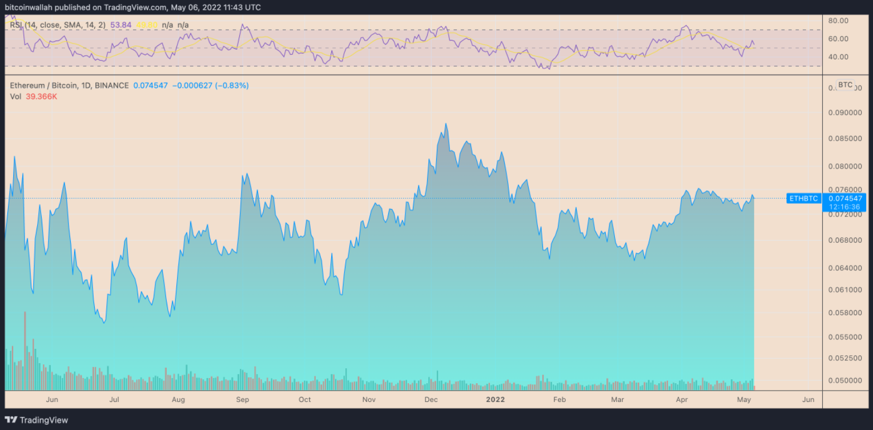Click the current price tag 0.074547 on axis

tap(844, 198)
